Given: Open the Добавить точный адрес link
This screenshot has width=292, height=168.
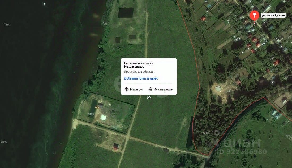Looking at the screenshot, I should pyautogui.click(x=141, y=78).
